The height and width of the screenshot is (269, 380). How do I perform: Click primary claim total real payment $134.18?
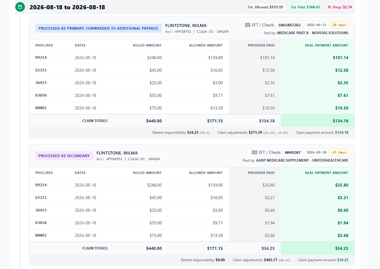click(x=340, y=121)
